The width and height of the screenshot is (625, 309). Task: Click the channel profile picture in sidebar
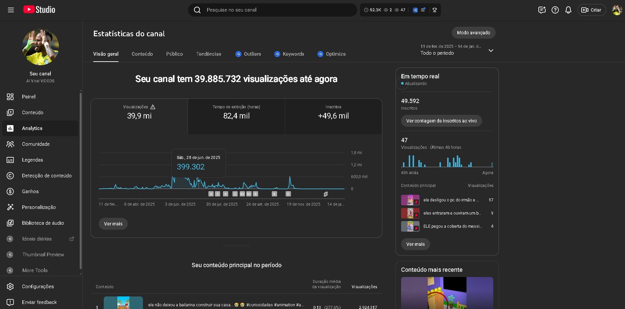41,47
